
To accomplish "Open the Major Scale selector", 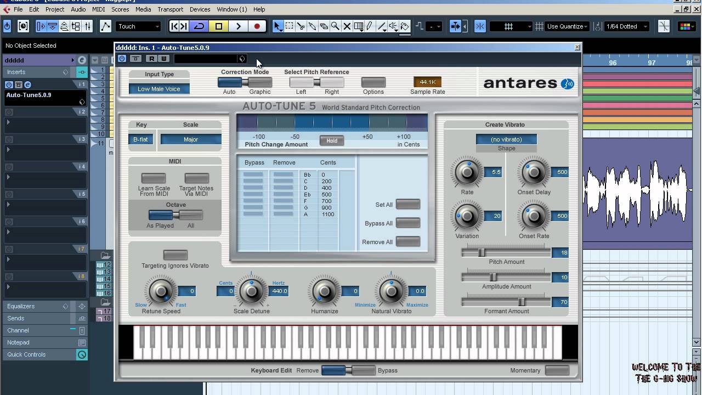I will [x=191, y=139].
